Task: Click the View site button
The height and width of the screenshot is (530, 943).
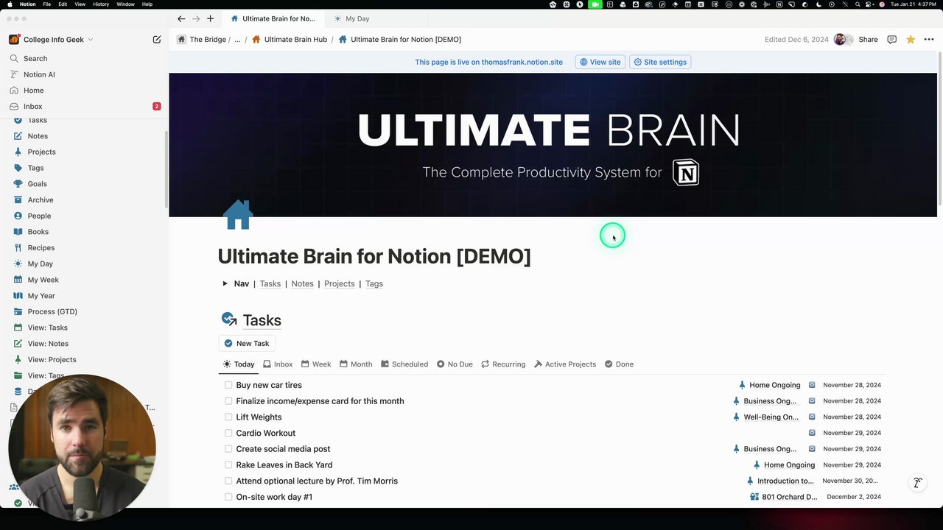Action: tap(600, 62)
